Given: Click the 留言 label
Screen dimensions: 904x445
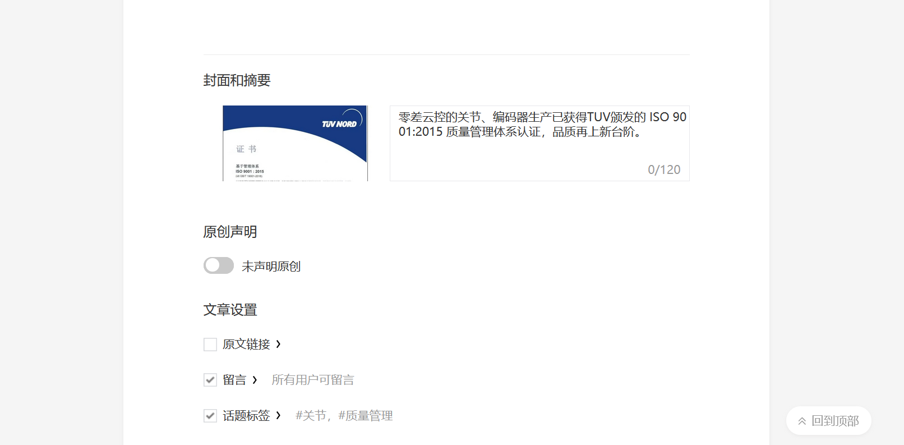Looking at the screenshot, I should (234, 380).
